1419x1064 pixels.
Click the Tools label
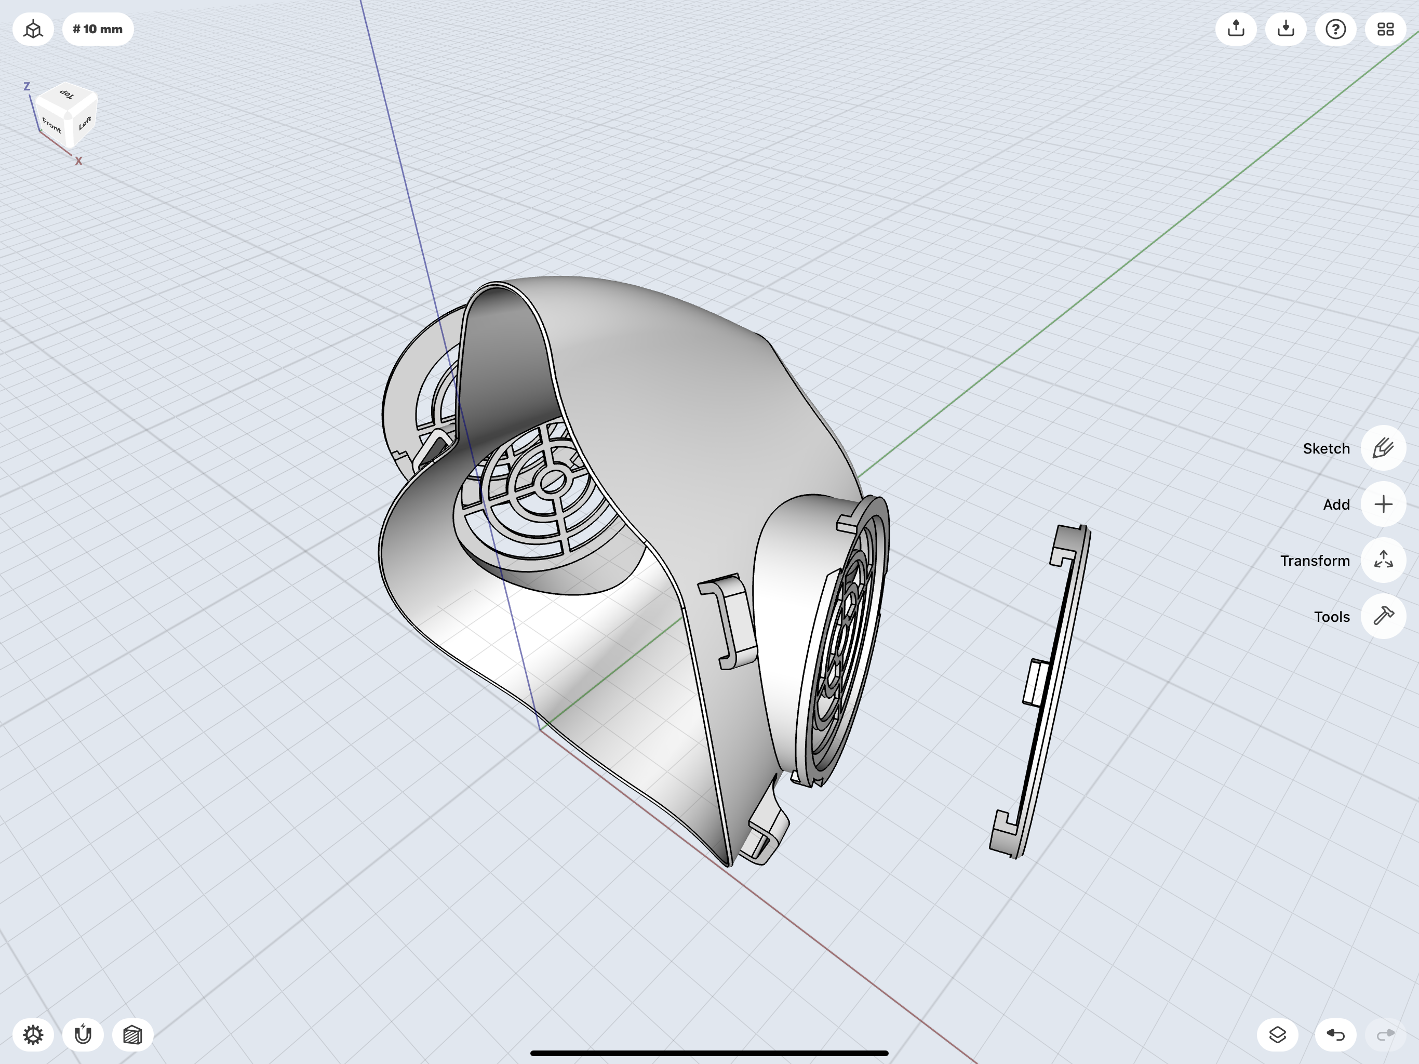(x=1332, y=617)
